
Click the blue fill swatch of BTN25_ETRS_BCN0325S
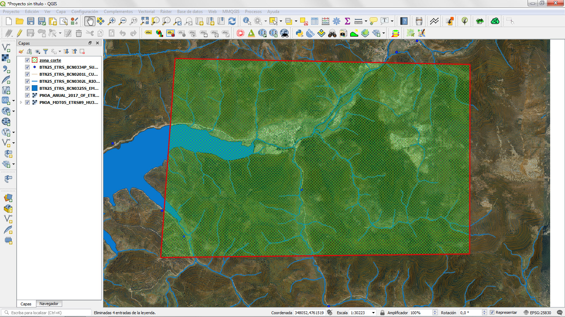coord(34,88)
